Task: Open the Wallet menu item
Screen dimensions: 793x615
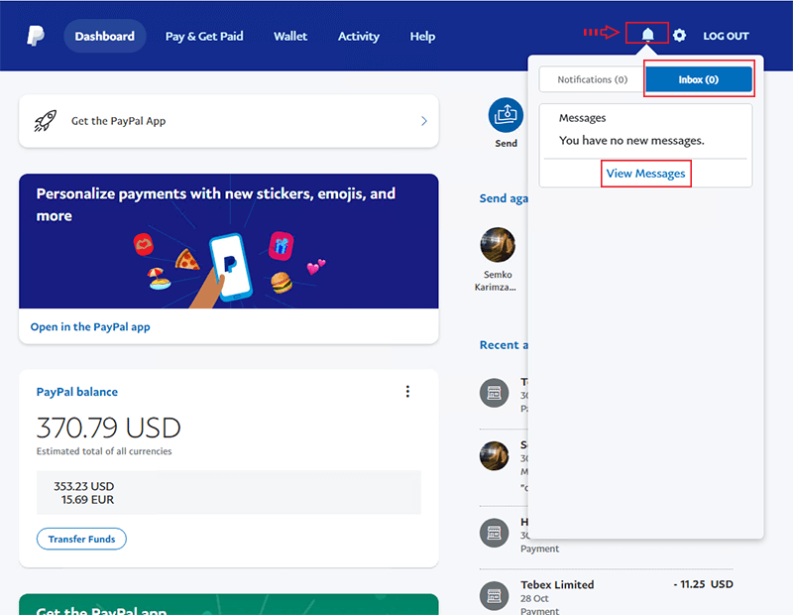Action: click(290, 37)
